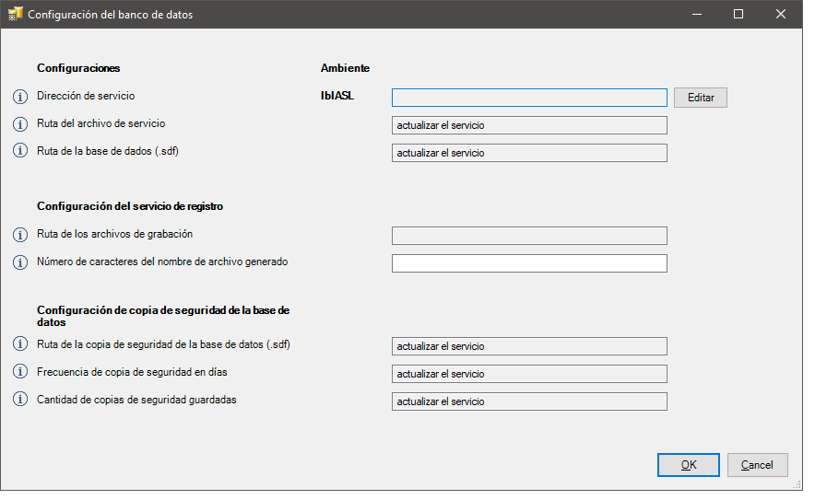Click the Ruta de los archivos de grabación label

tap(115, 234)
